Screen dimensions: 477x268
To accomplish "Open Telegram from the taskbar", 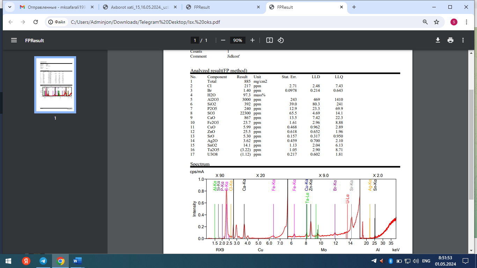I will coord(43,261).
